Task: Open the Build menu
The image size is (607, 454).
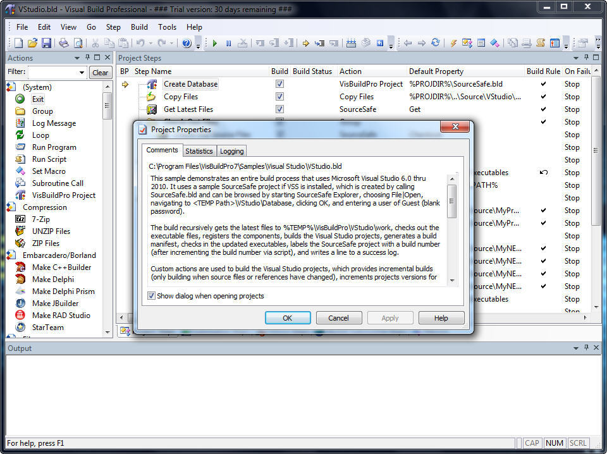Action: pos(139,27)
